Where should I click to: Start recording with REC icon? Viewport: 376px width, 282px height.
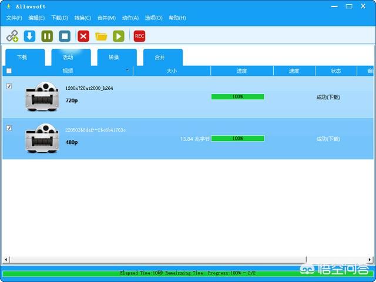pyautogui.click(x=139, y=36)
